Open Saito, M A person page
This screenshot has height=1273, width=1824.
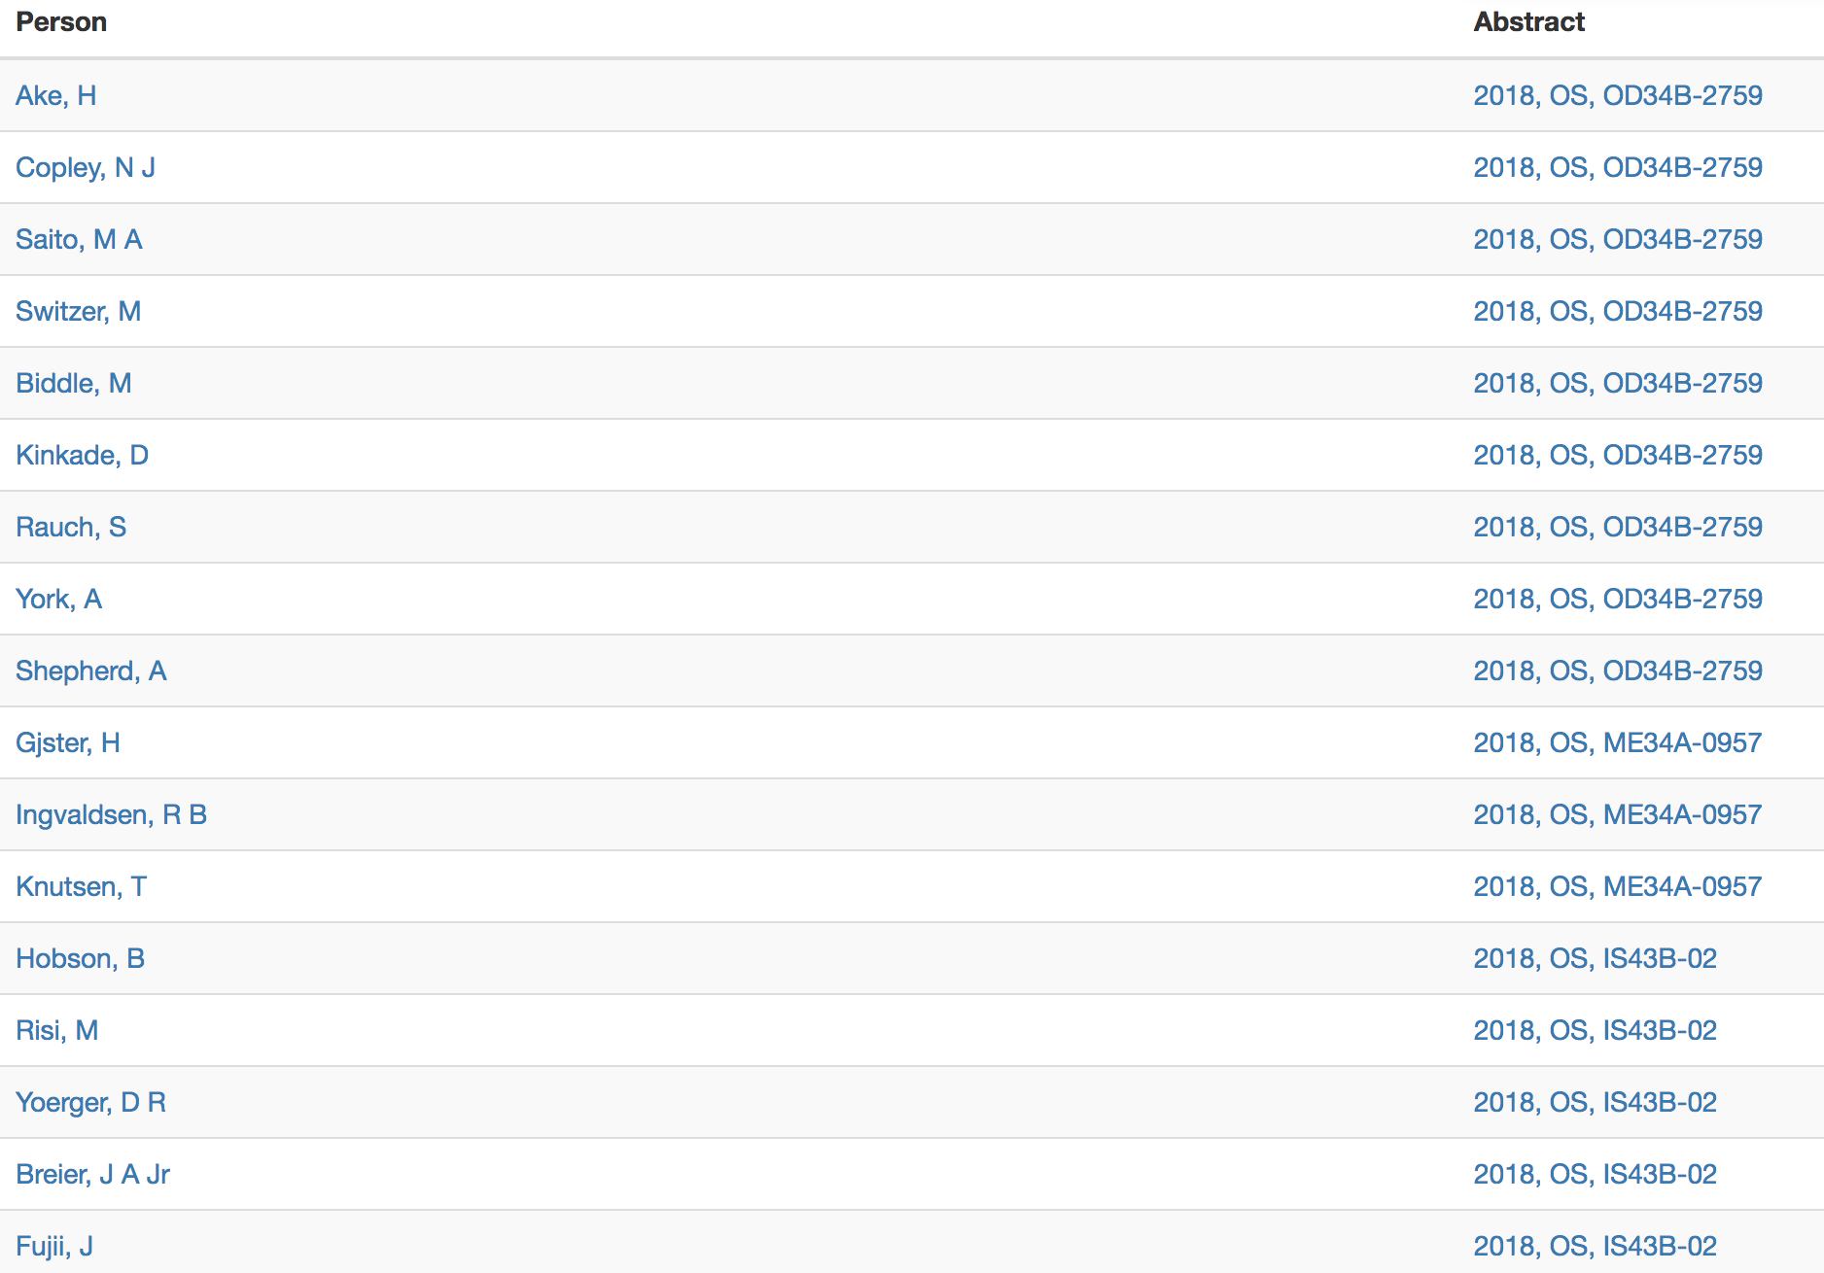point(79,239)
